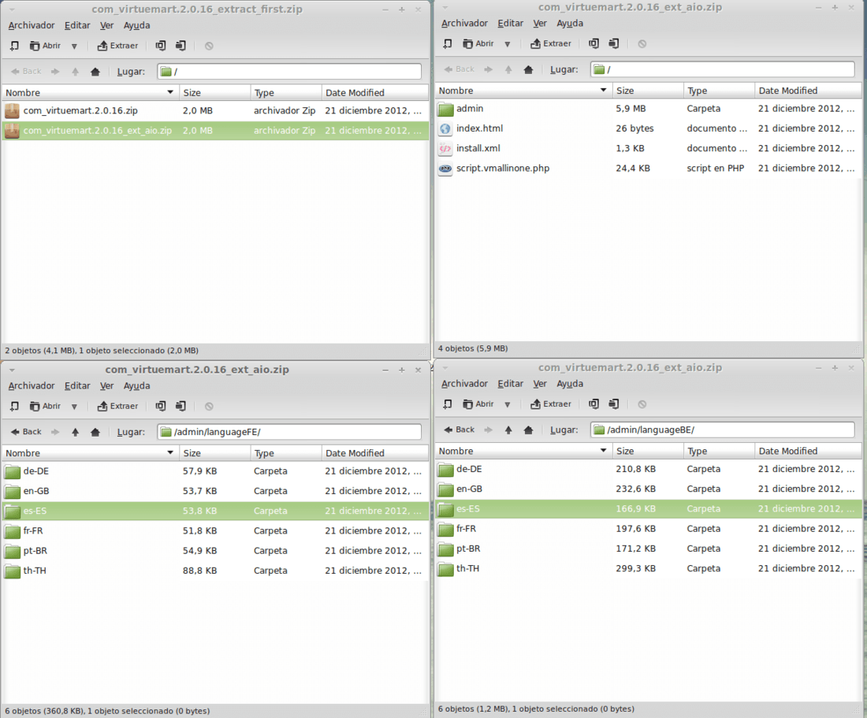The height and width of the screenshot is (718, 867).
Task: Click Extraer in languageFE window
Action: point(117,406)
